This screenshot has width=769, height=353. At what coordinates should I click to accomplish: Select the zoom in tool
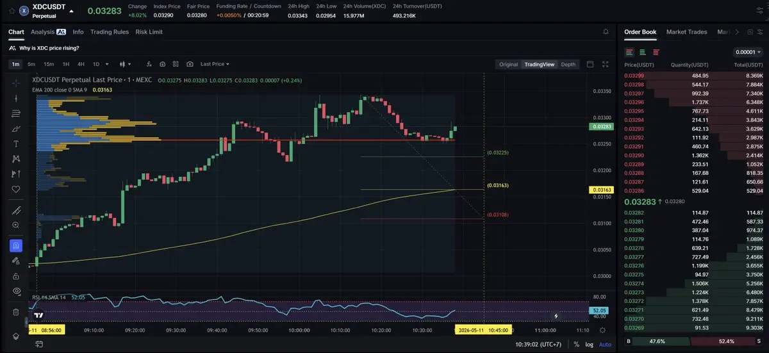pyautogui.click(x=16, y=225)
